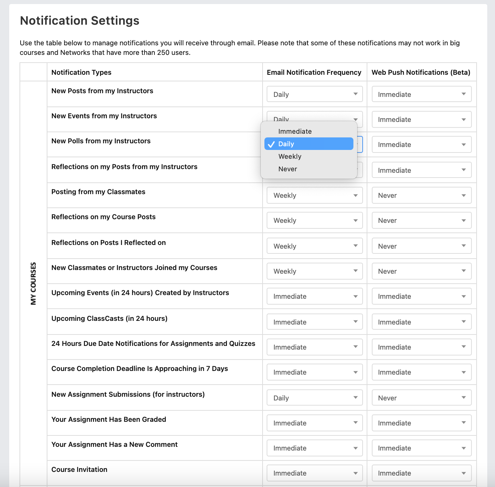This screenshot has height=487, width=495.
Task: Open web push dropdown for Upcoming Events Created by Instructors
Action: click(x=421, y=296)
